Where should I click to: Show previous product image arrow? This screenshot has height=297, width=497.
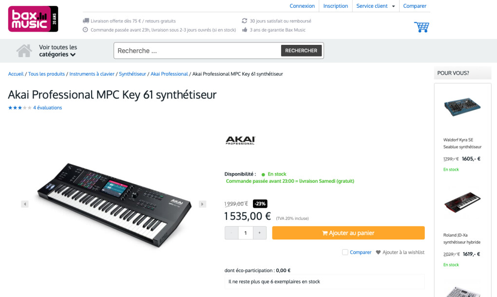tap(25, 204)
